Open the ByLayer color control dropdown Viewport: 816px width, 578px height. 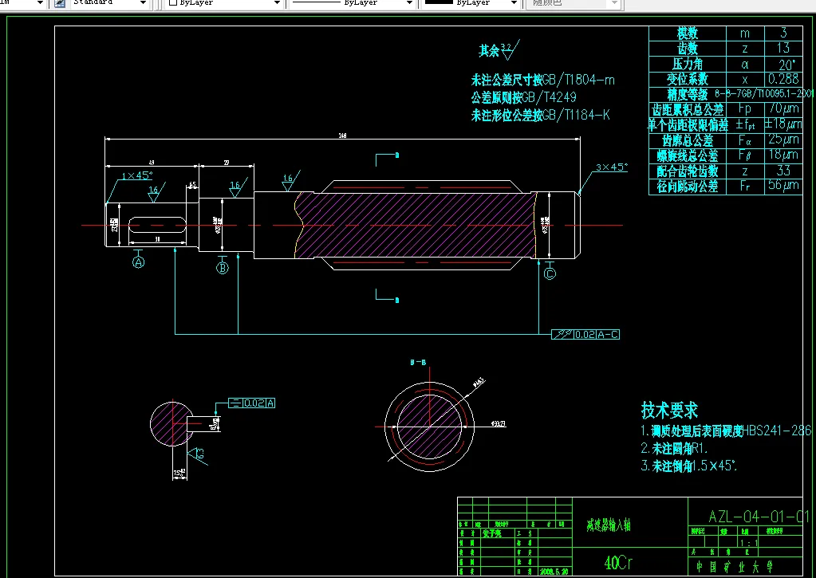[277, 3]
